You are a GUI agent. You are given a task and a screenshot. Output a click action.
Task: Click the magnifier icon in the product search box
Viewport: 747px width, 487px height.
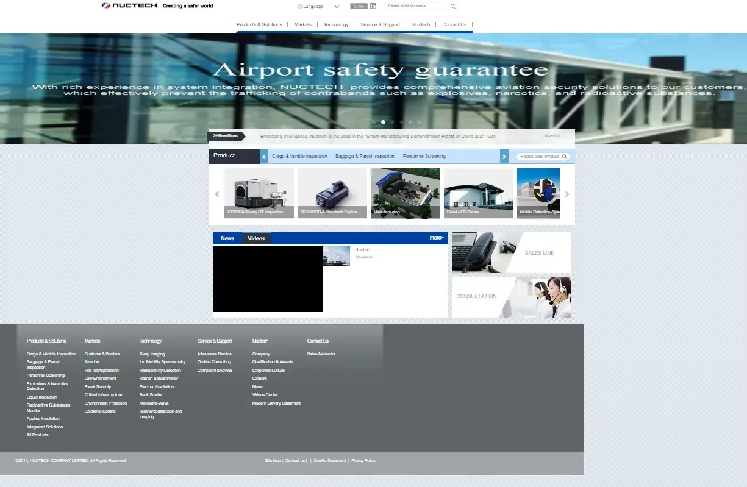565,157
